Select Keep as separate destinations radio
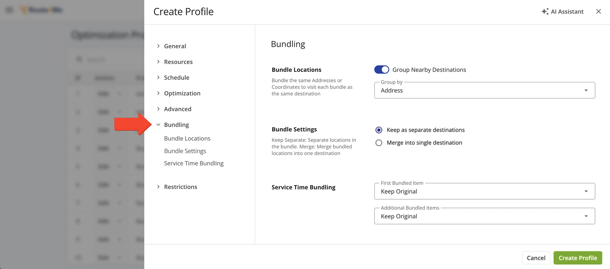Viewport: 610px width, 269px height. (379, 130)
